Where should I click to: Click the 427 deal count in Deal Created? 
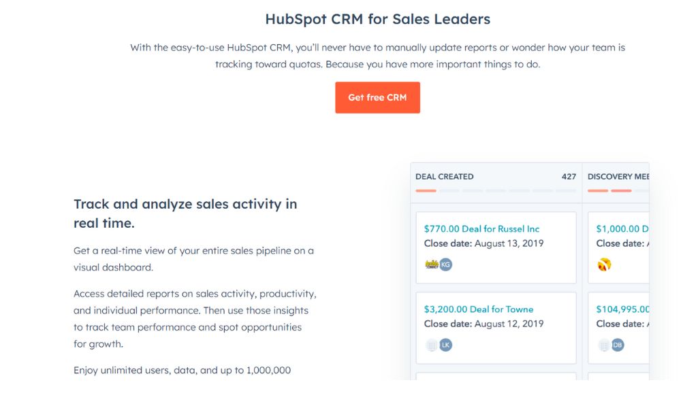click(569, 176)
